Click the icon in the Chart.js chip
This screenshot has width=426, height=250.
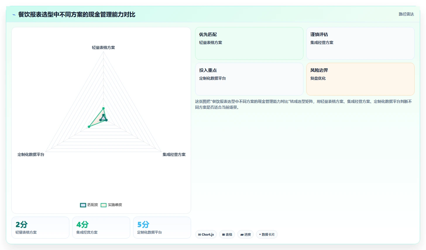click(200, 235)
